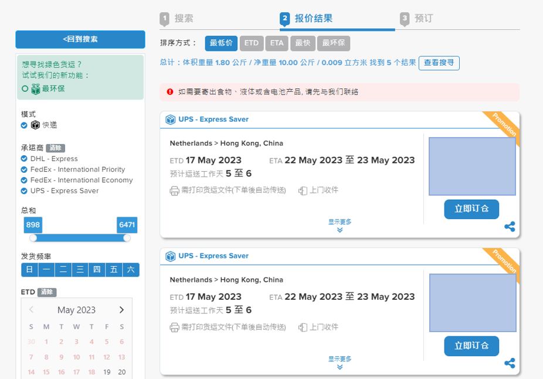Click the box icon in first UPS card header
Screen dimensions: 543x379
171,119
